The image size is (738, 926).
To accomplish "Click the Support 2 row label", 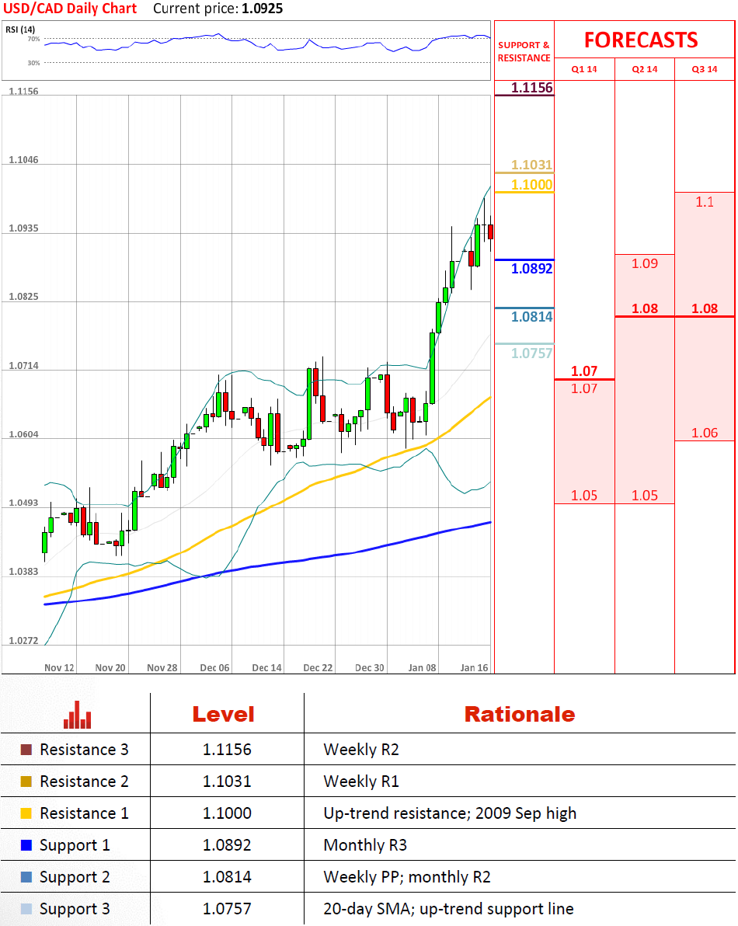I will click(x=75, y=878).
